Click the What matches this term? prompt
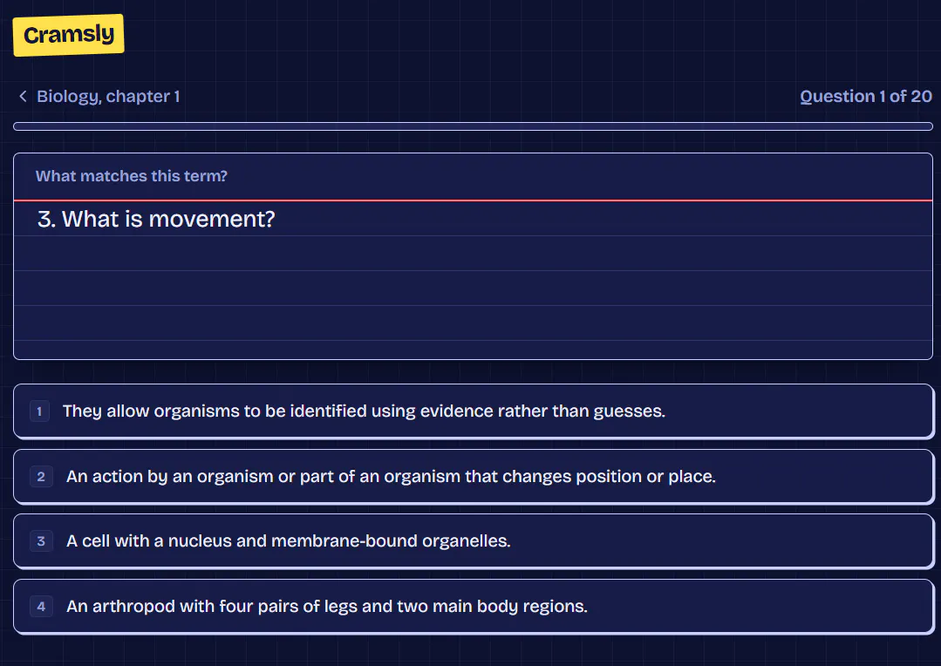Image resolution: width=941 pixels, height=666 pixels. [x=132, y=176]
